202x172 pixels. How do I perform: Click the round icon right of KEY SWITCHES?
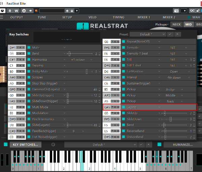click(53, 145)
